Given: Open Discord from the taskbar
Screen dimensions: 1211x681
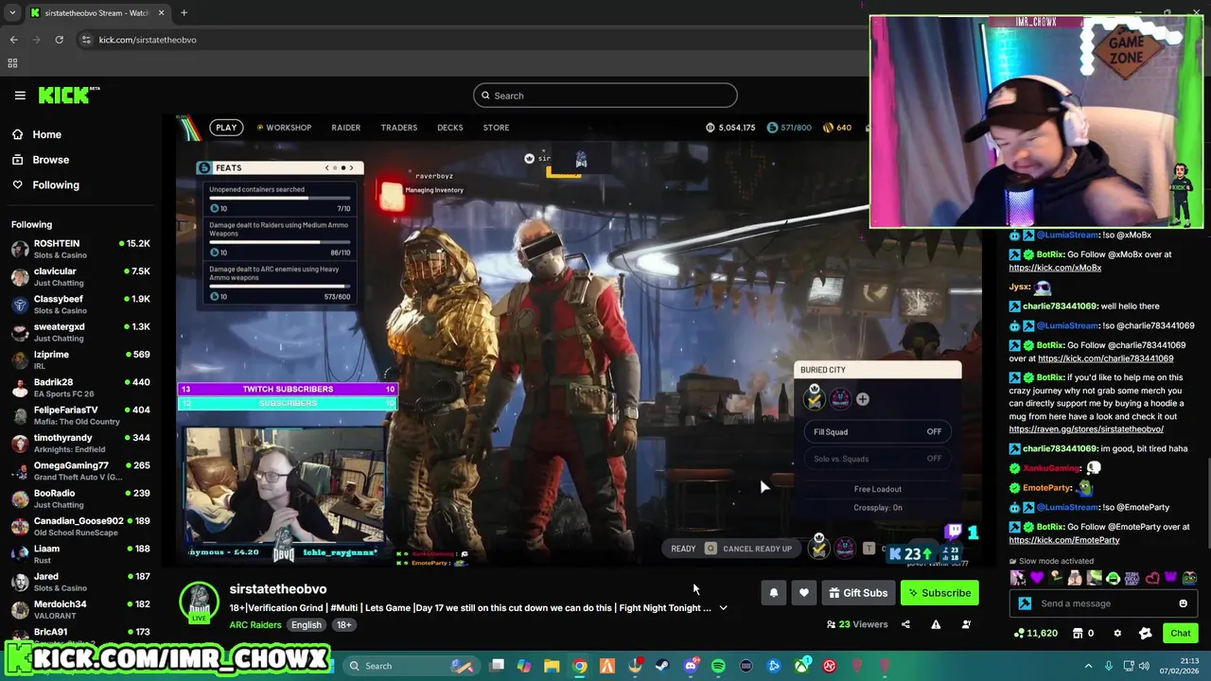Looking at the screenshot, I should (691, 666).
